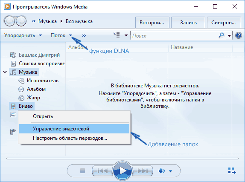
Task: Show more toolbar commands chevron
Action: click(x=84, y=35)
